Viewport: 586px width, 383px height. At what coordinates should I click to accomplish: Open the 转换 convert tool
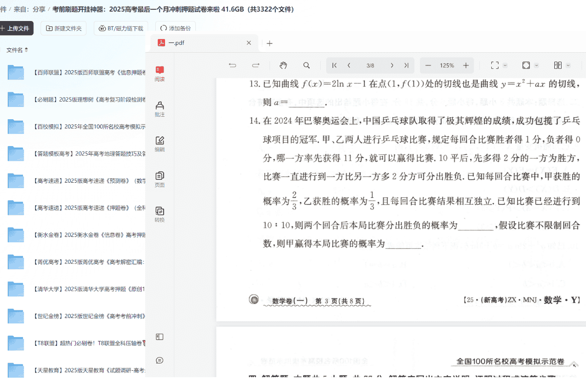[x=160, y=214]
